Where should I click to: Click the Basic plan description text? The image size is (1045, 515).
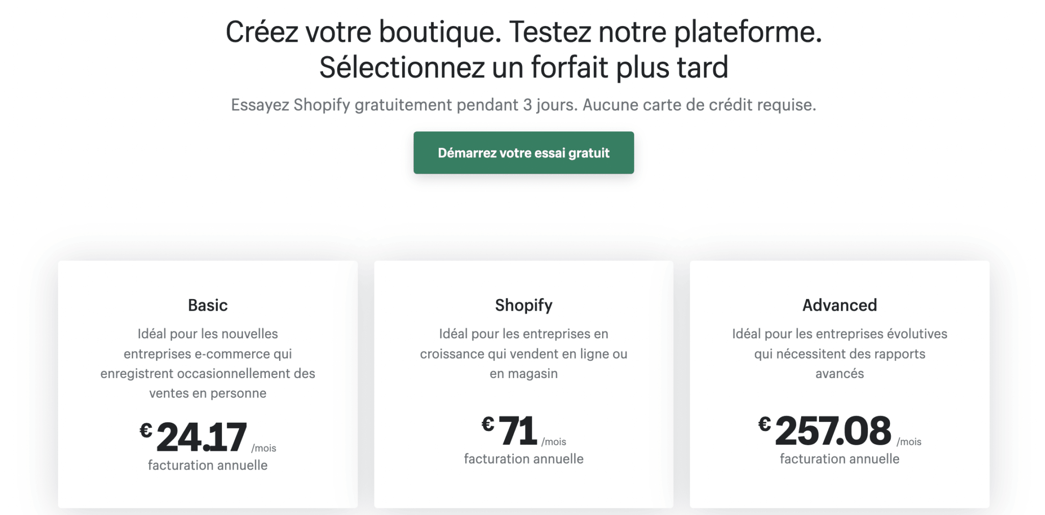208,363
